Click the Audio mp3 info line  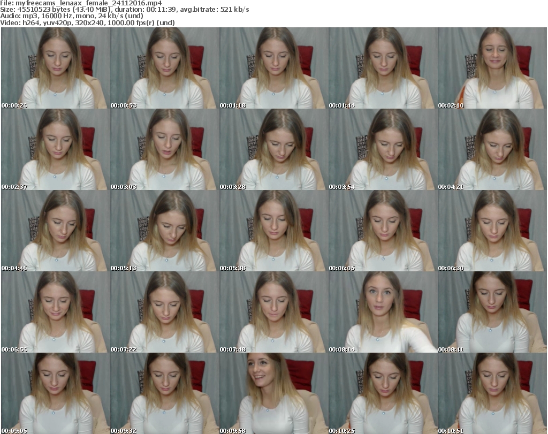tap(72, 16)
